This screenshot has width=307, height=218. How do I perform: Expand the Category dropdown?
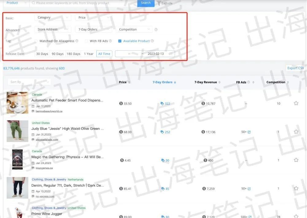(x=53, y=18)
